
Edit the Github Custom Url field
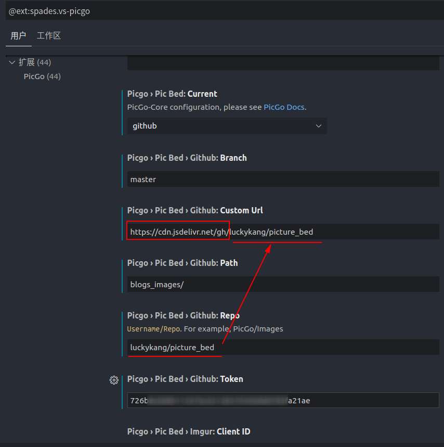(x=283, y=232)
